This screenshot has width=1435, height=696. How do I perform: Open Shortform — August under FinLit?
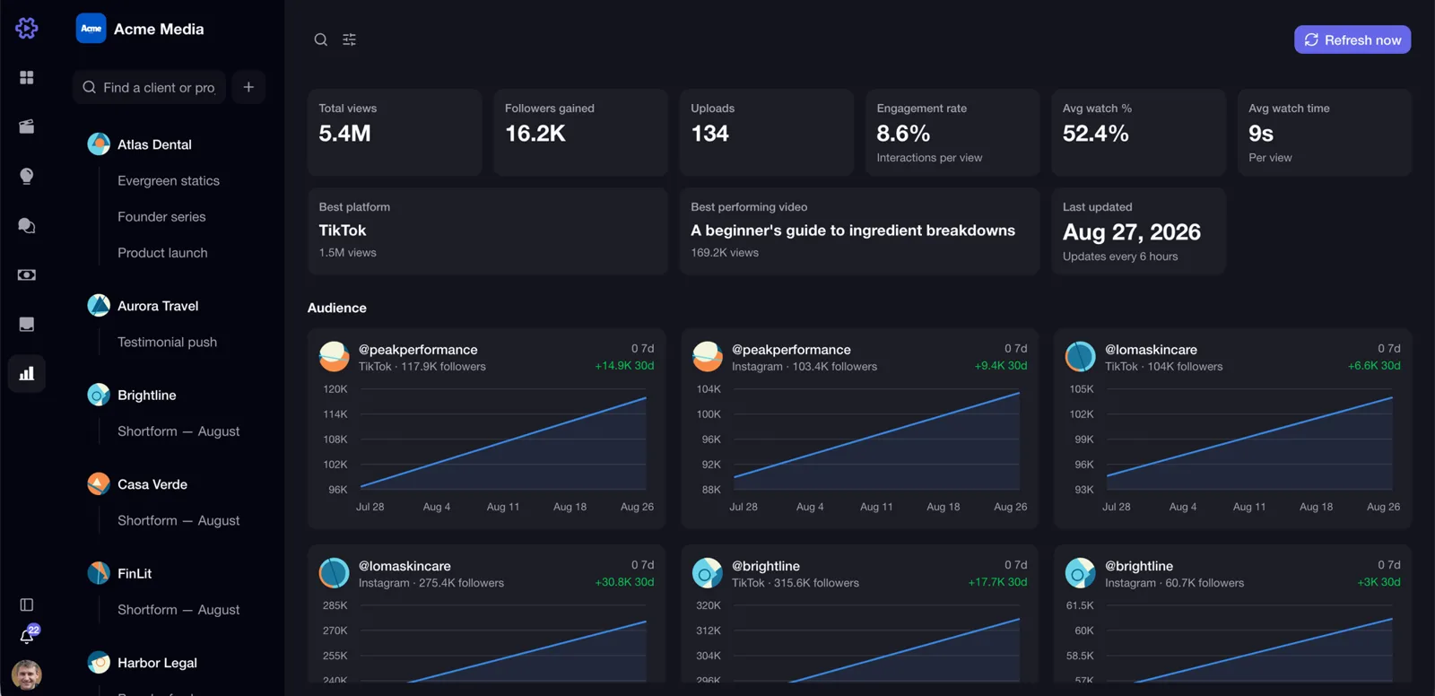[178, 610]
